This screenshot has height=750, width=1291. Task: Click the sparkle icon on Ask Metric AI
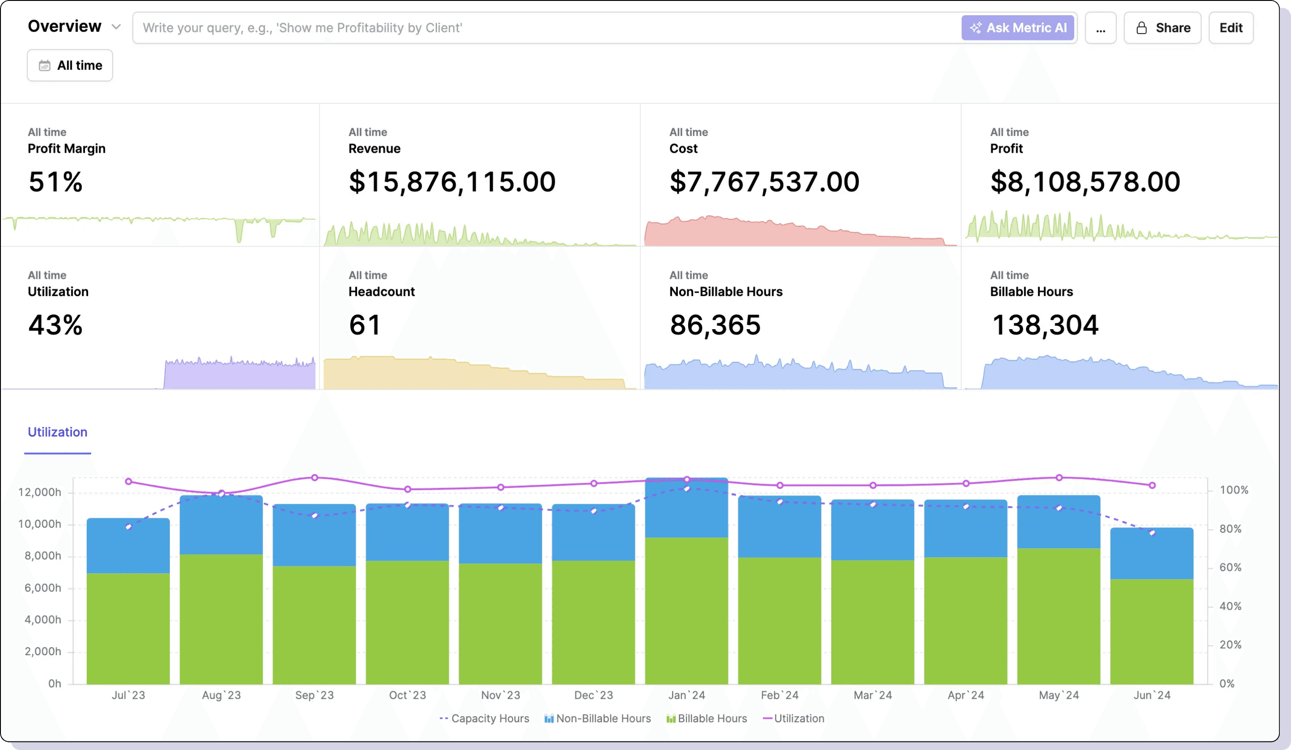[x=976, y=28]
